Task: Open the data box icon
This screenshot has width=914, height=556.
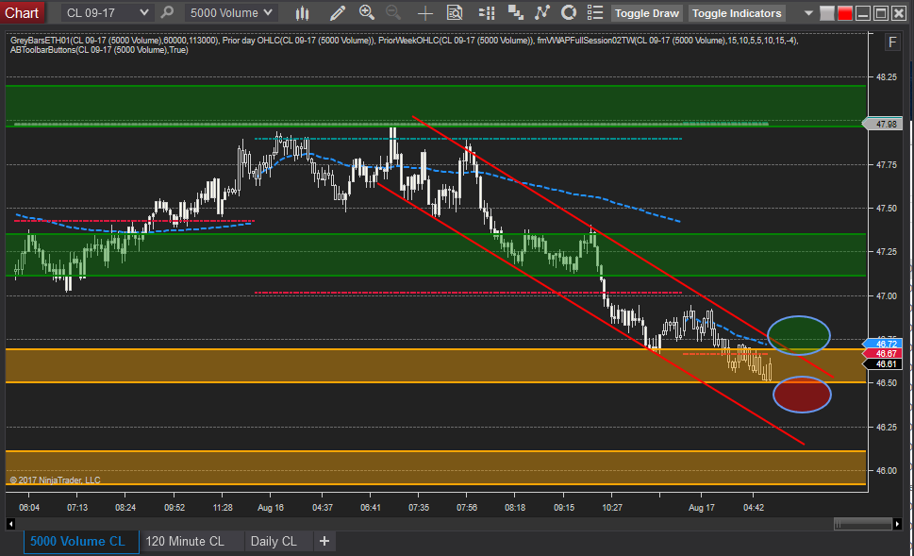Action: point(455,13)
